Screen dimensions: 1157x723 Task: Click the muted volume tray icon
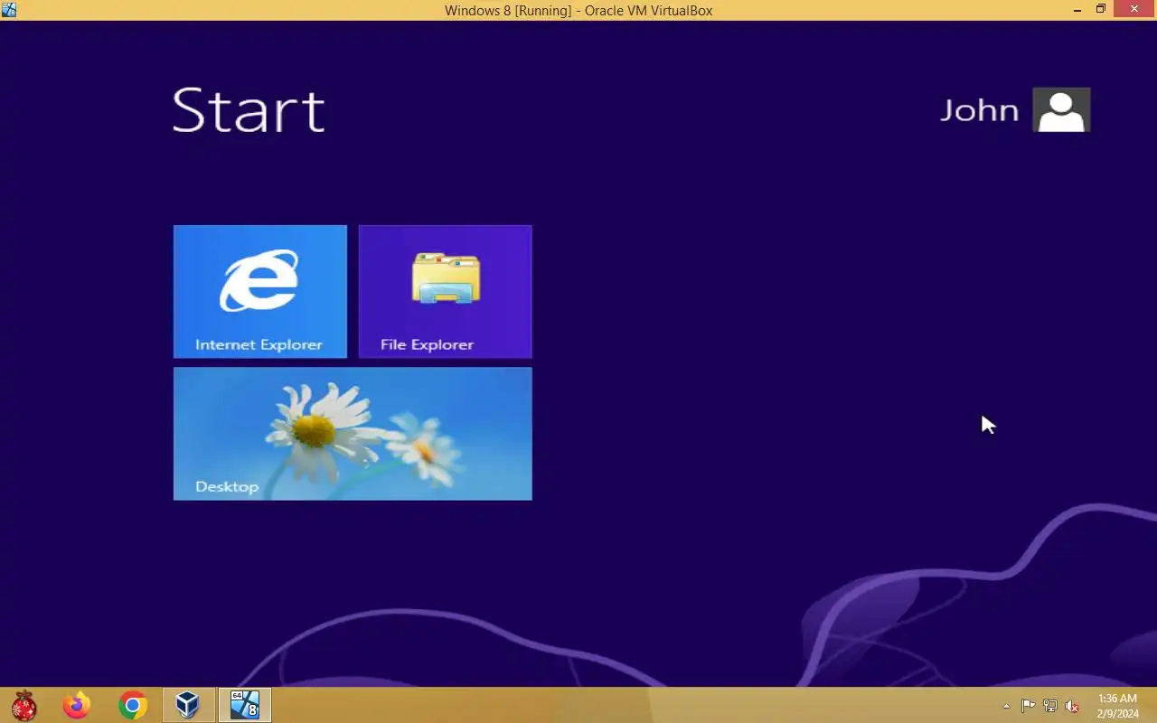[1072, 706]
